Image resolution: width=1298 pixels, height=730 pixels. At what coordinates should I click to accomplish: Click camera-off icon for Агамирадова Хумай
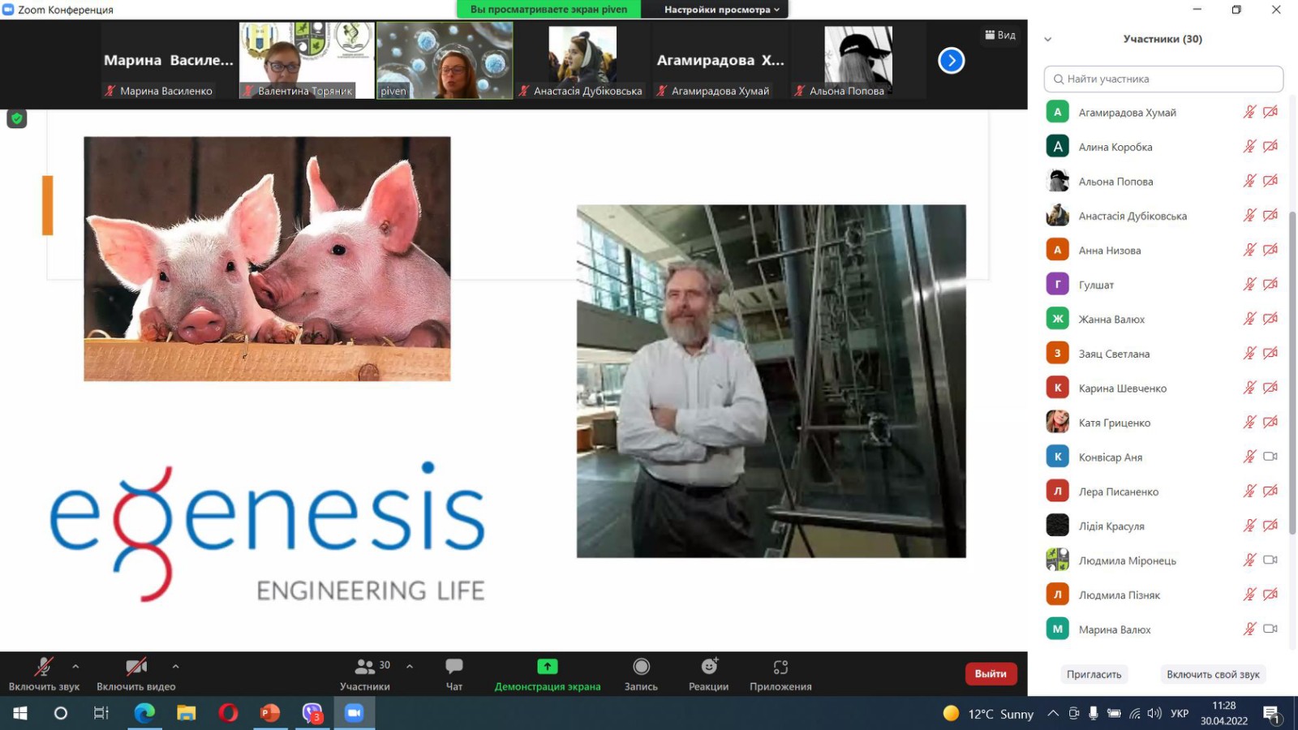1270,112
